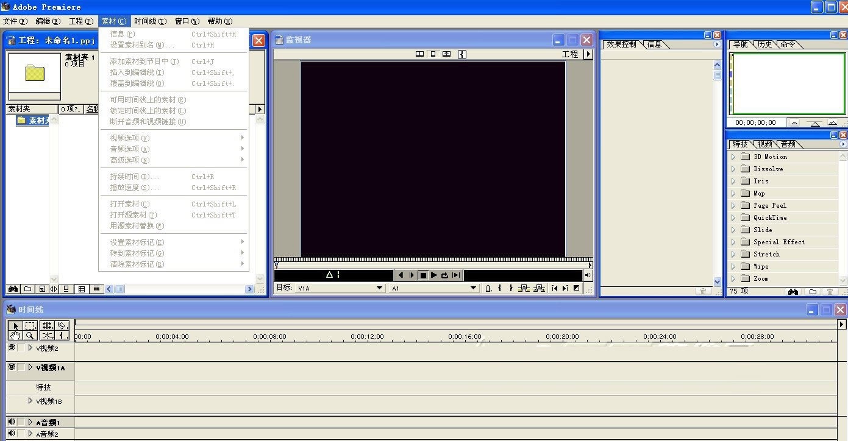848x441 pixels.
Task: Select the Hand tool in timeline
Action: pyautogui.click(x=16, y=335)
